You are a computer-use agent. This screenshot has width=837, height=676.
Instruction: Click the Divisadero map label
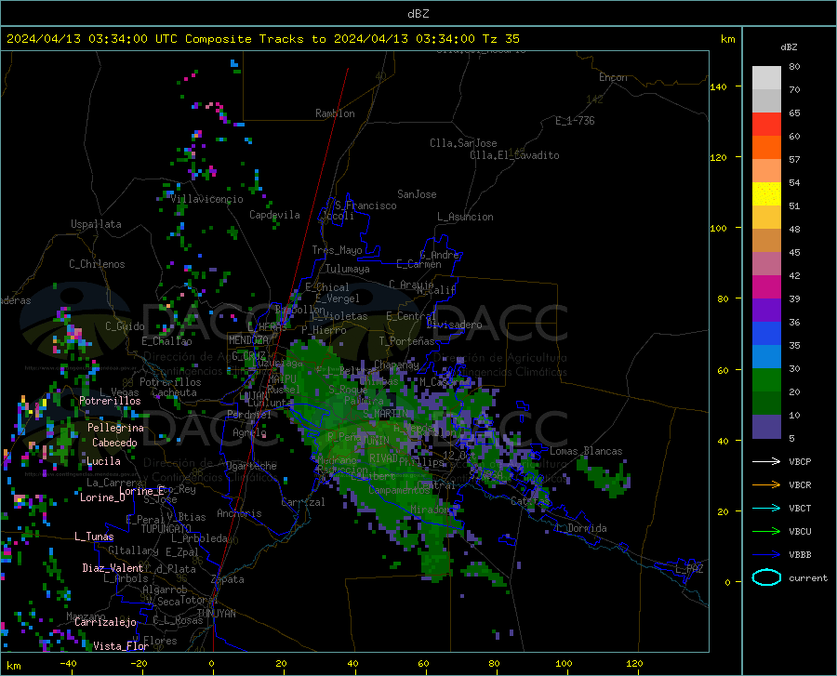click(x=454, y=325)
